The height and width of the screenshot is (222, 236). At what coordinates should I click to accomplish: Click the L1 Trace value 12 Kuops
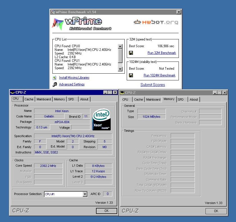click(99, 171)
